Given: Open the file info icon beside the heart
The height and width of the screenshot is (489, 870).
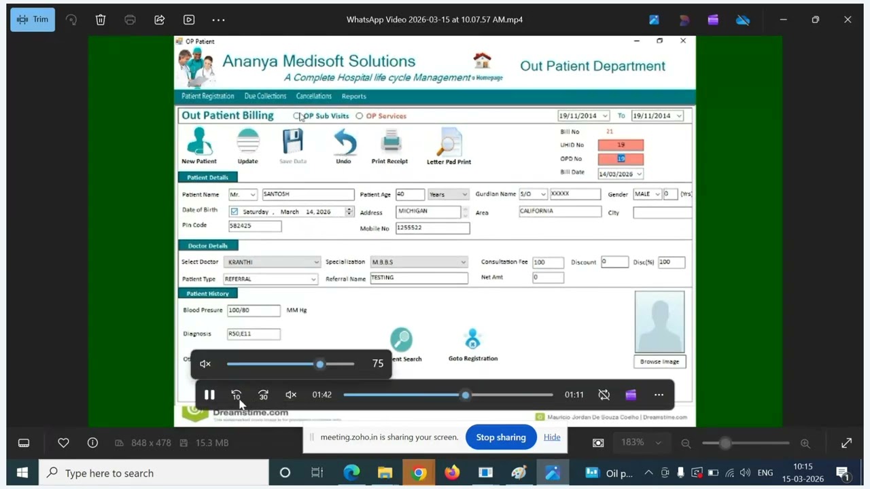Looking at the screenshot, I should [92, 443].
